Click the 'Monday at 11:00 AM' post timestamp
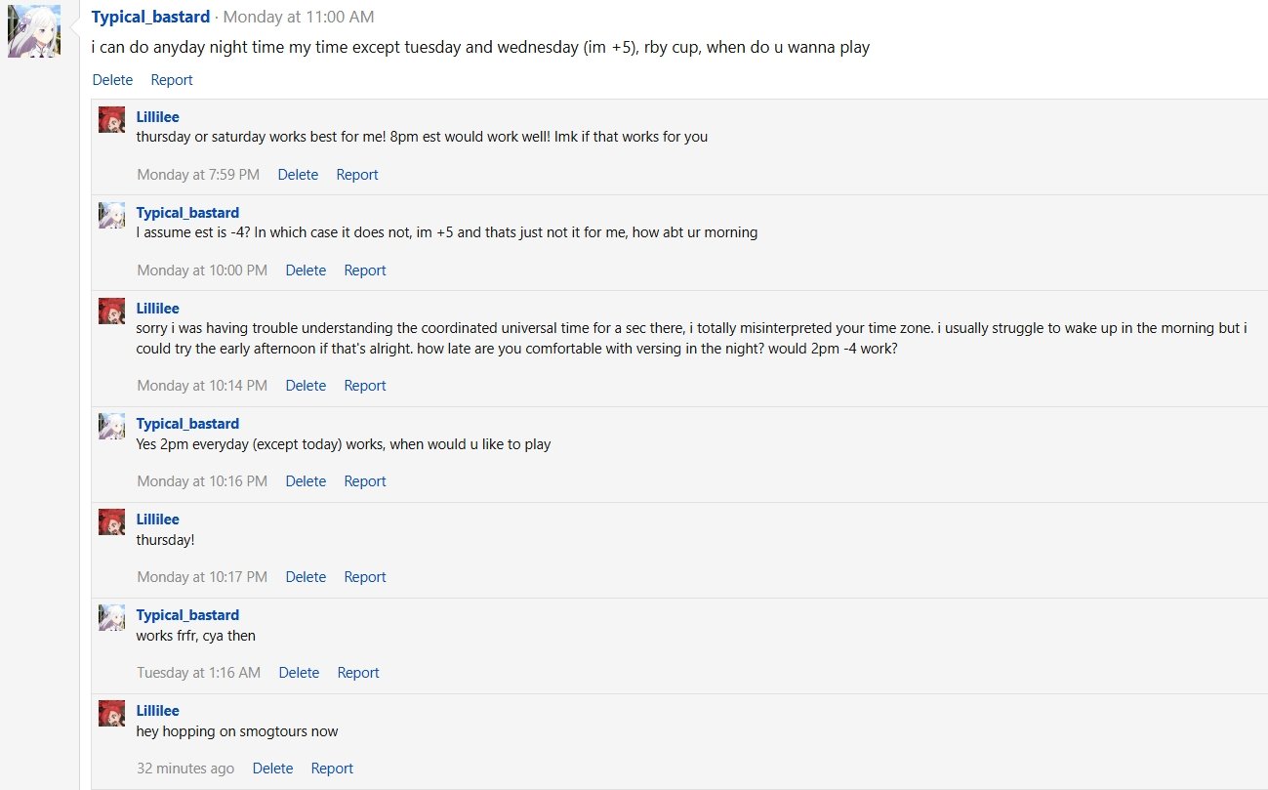Image resolution: width=1268 pixels, height=790 pixels. coord(299,17)
